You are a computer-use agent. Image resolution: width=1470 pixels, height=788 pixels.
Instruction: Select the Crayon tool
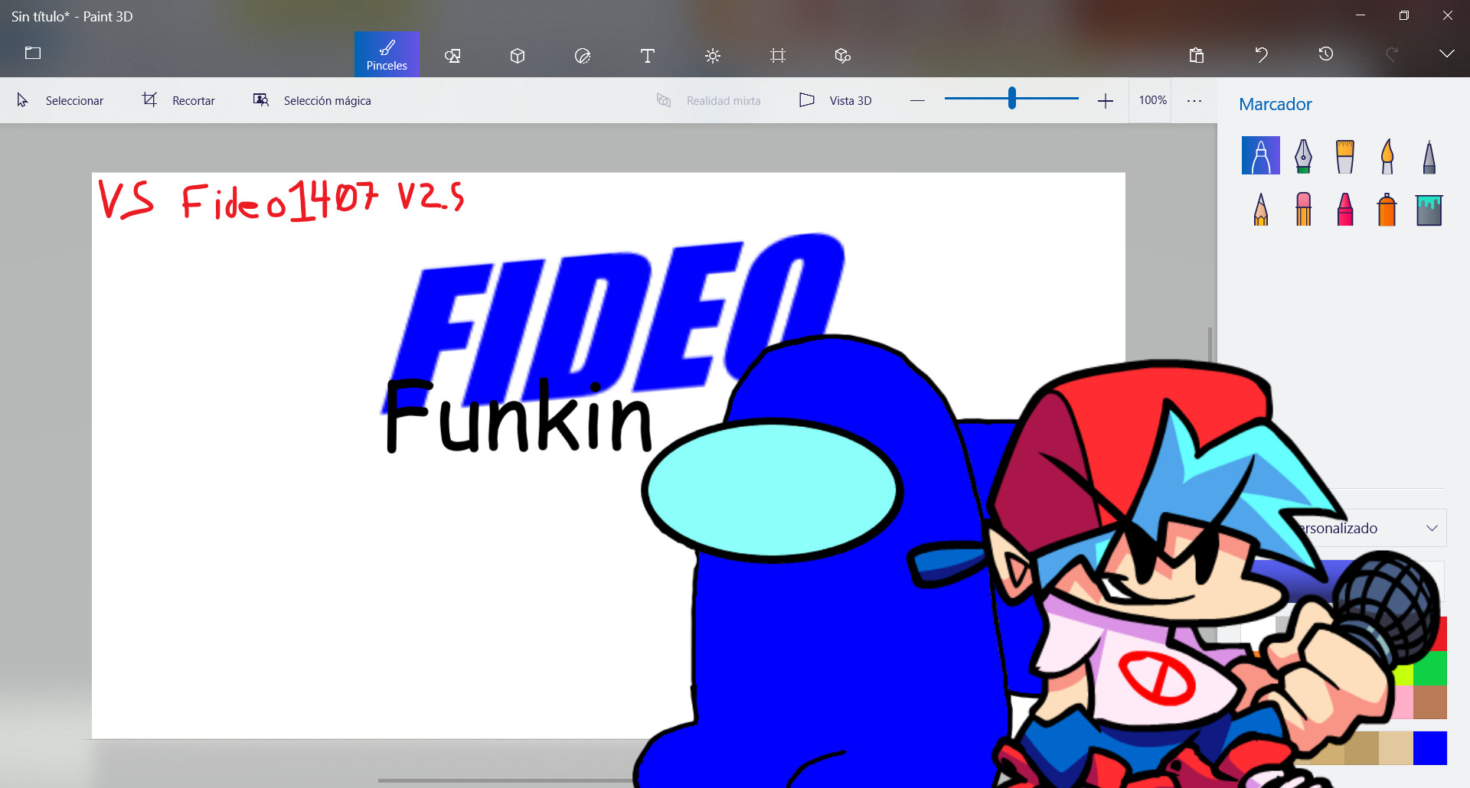pos(1345,209)
